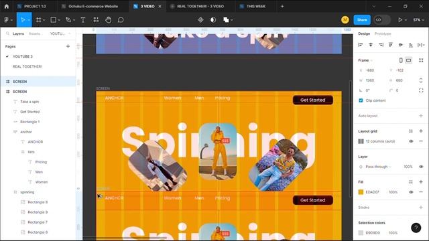Click the Present play icon
The width and height of the screenshot is (429, 241).
click(x=400, y=19)
